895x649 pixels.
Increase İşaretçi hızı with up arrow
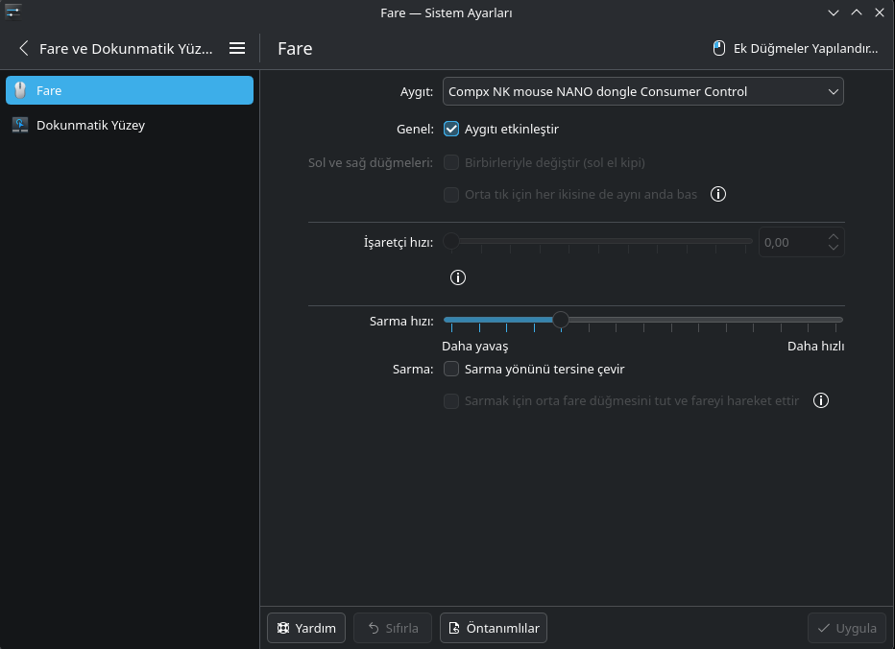[x=834, y=236]
